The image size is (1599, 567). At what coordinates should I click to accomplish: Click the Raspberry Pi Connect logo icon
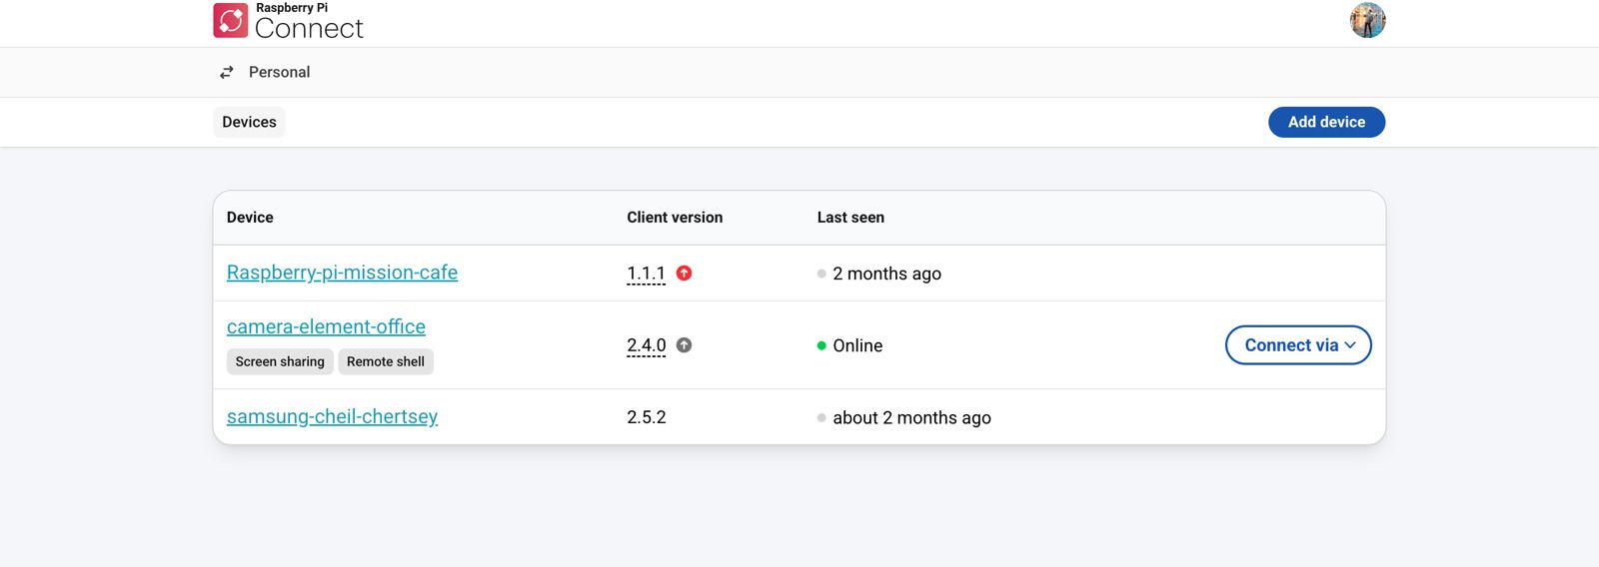pos(230,21)
